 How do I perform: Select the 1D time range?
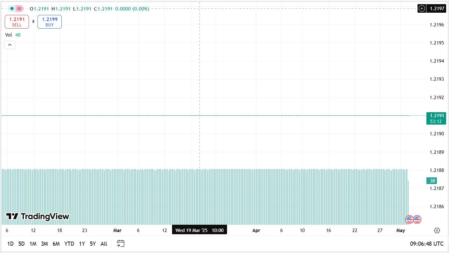[x=10, y=244]
